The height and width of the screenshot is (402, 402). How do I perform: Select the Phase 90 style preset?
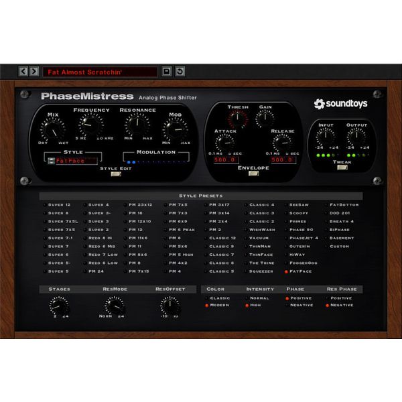tap(299, 230)
